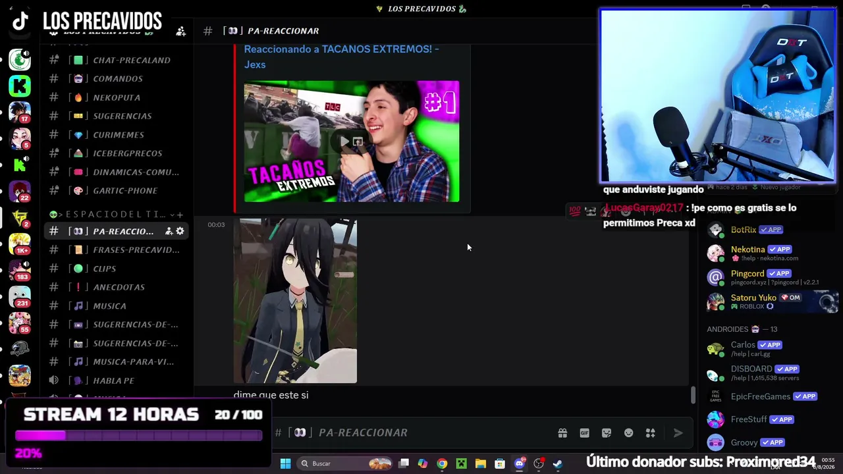Screen dimensions: 843x474
Task: Open the emoji picker
Action: point(629,433)
